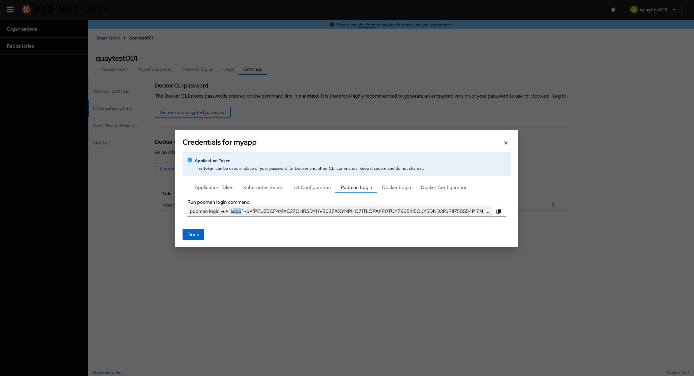The height and width of the screenshot is (376, 694).
Task: Click the Application Token info icon
Action: [x=190, y=160]
